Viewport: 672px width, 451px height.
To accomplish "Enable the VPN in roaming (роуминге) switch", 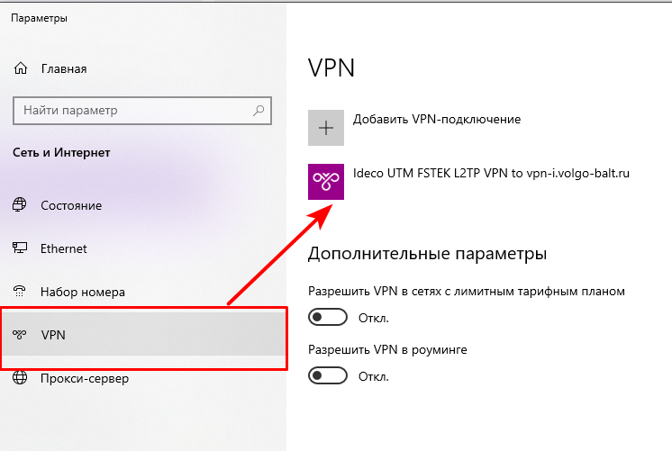I will [328, 374].
